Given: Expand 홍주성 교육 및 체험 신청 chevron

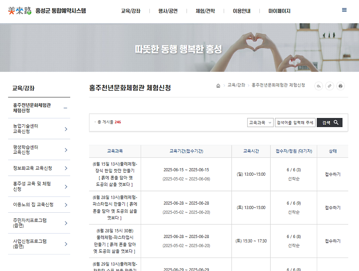Looking at the screenshot, I should (x=66, y=187).
